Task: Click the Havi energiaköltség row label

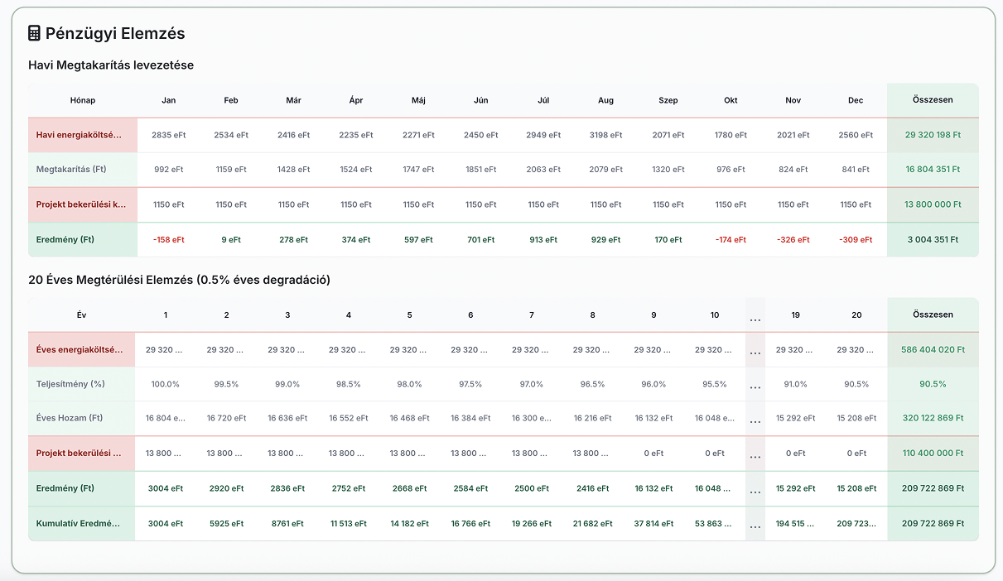Action: 82,135
